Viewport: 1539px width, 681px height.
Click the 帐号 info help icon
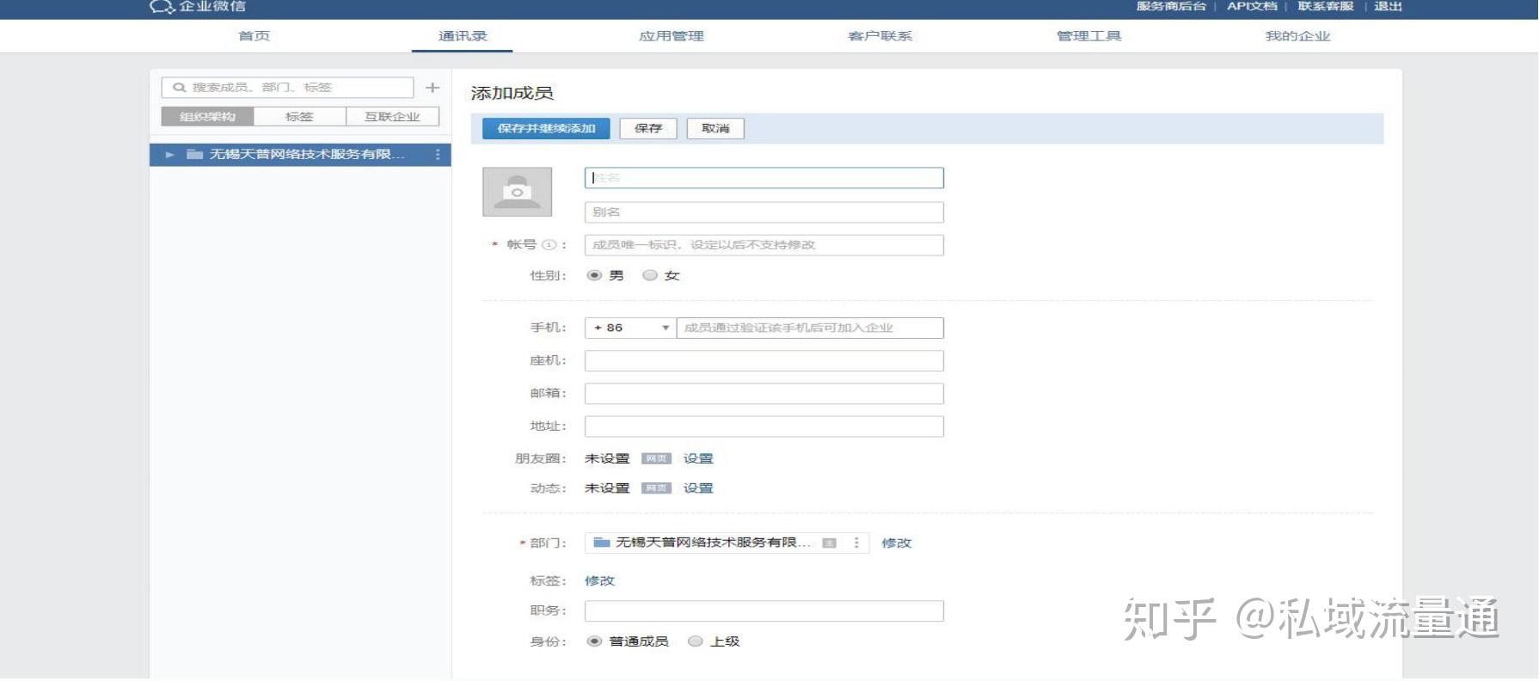pyautogui.click(x=548, y=245)
